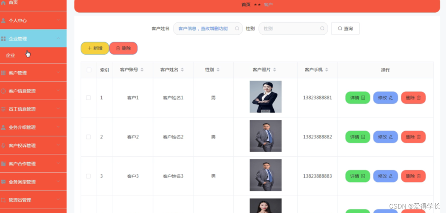Image resolution: width=446 pixels, height=213 pixels.
Task: Click phone number 13823888881
Action: [317, 98]
